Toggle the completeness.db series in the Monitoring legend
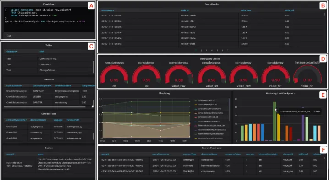Image resolution: width=330 pixels, height=180 pixels. 207,105
